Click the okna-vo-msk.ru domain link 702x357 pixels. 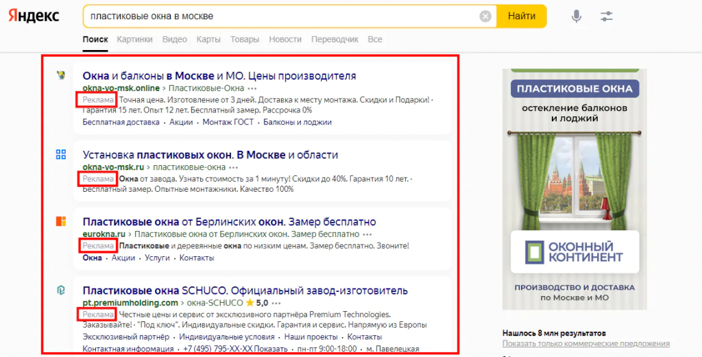(x=113, y=167)
